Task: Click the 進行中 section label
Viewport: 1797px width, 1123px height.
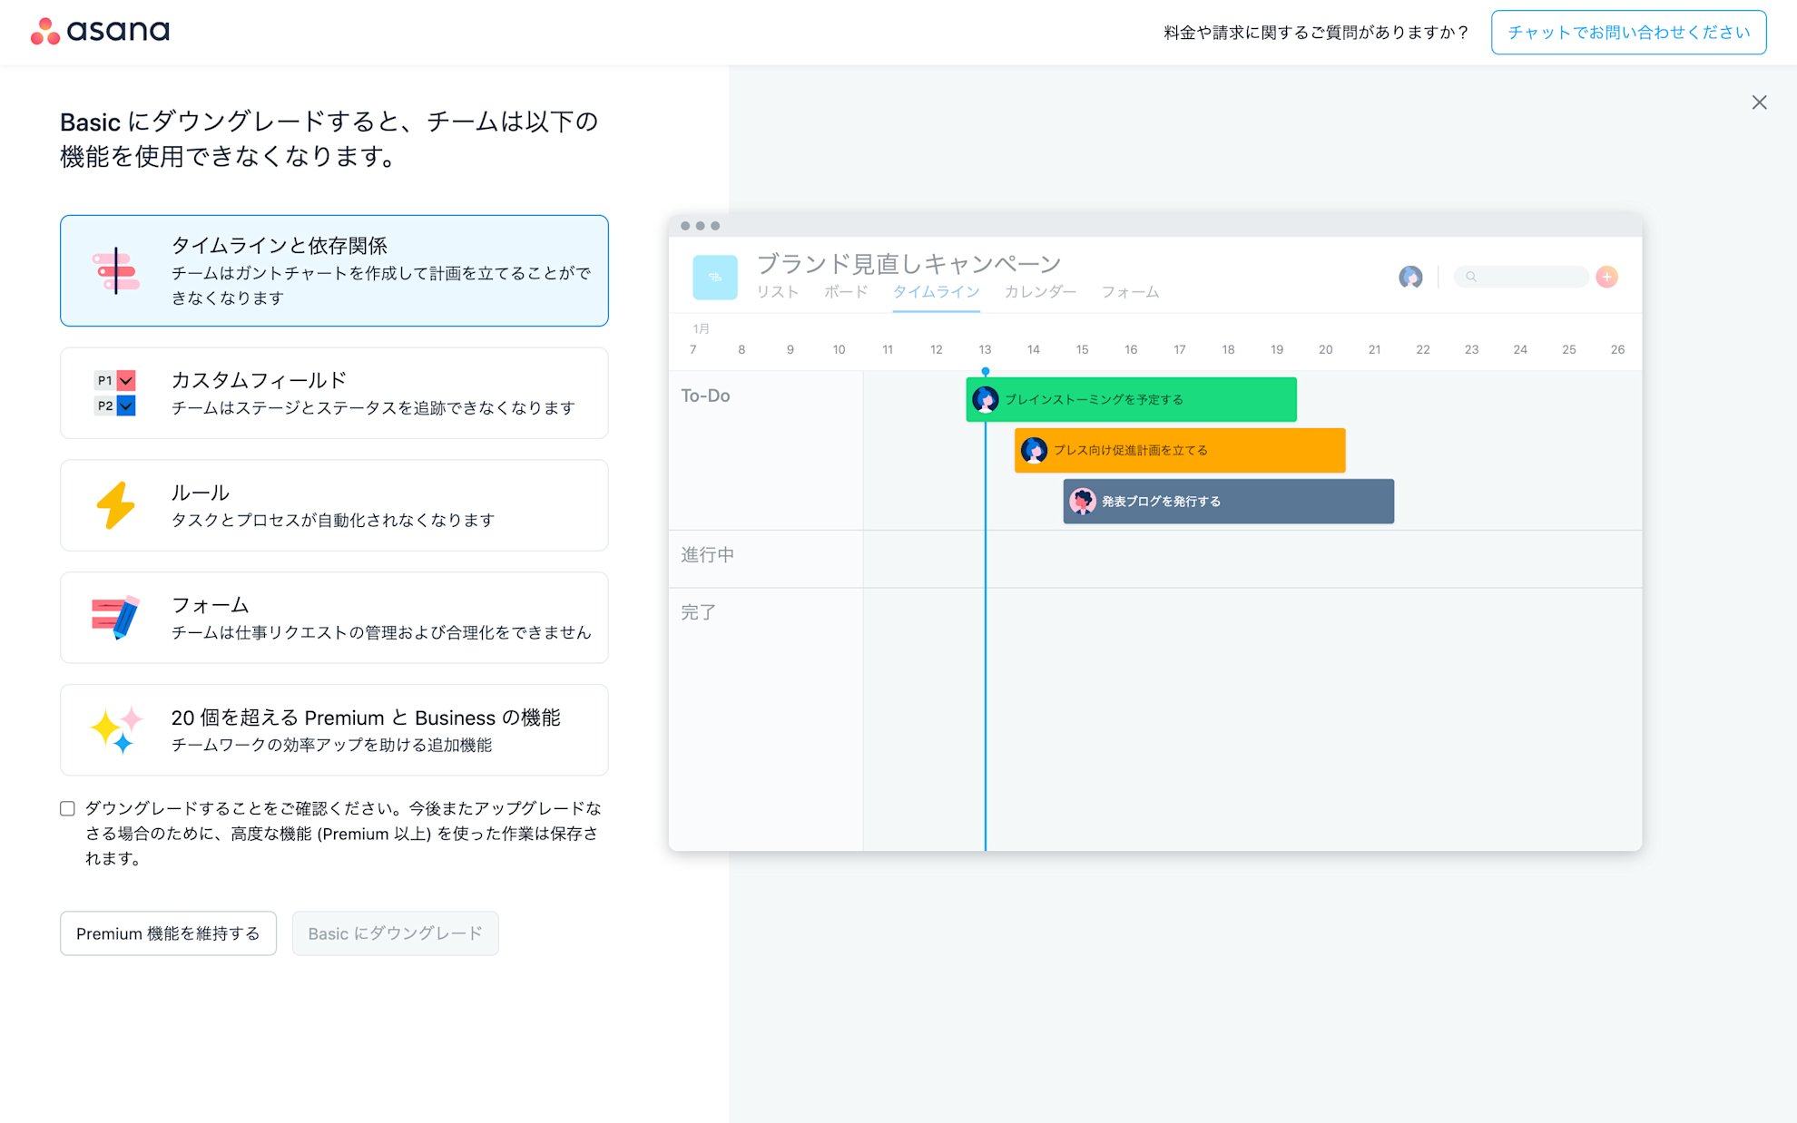Action: [708, 554]
